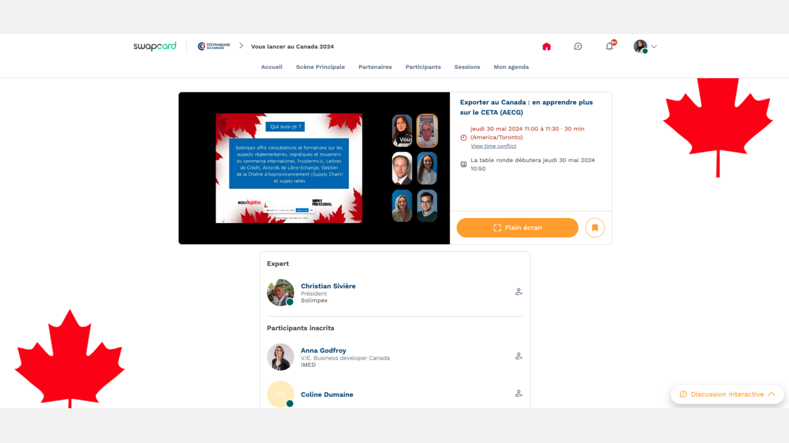The height and width of the screenshot is (443, 789).
Task: Click the red home icon
Action: pos(546,47)
